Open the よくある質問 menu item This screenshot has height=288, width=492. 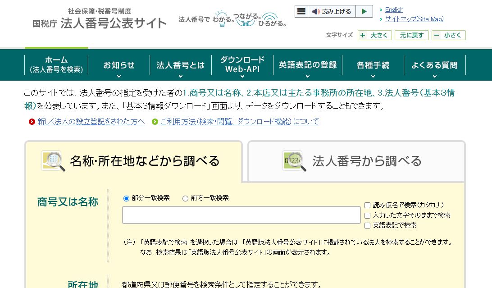click(x=435, y=65)
